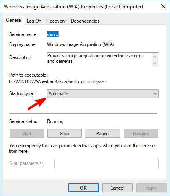Pause the running service
The height and width of the screenshot is (196, 170).
click(103, 134)
